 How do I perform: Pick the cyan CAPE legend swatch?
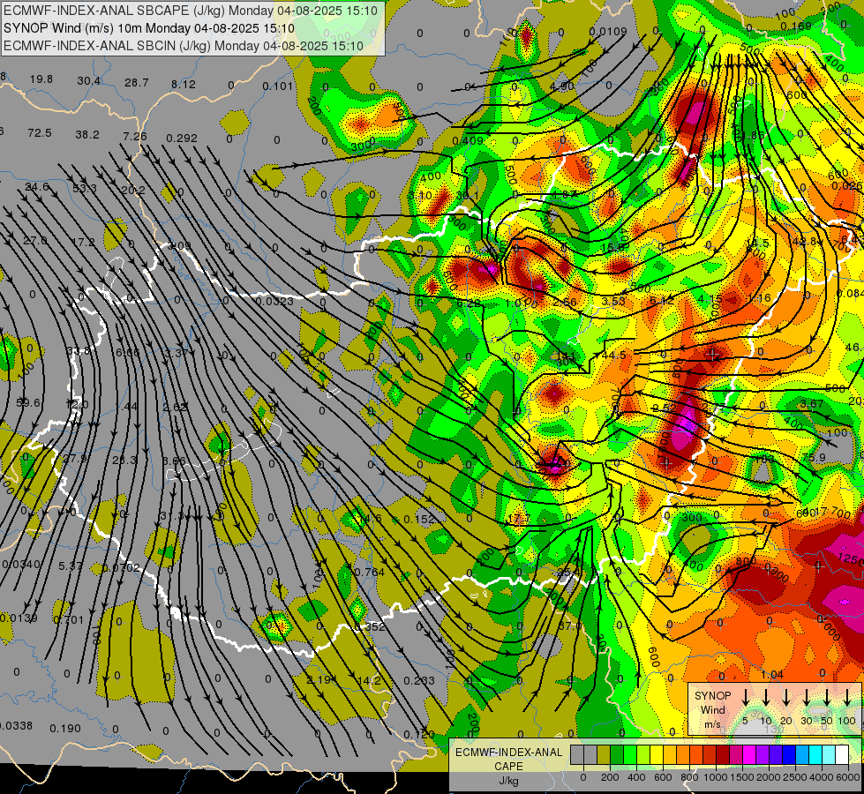point(815,754)
